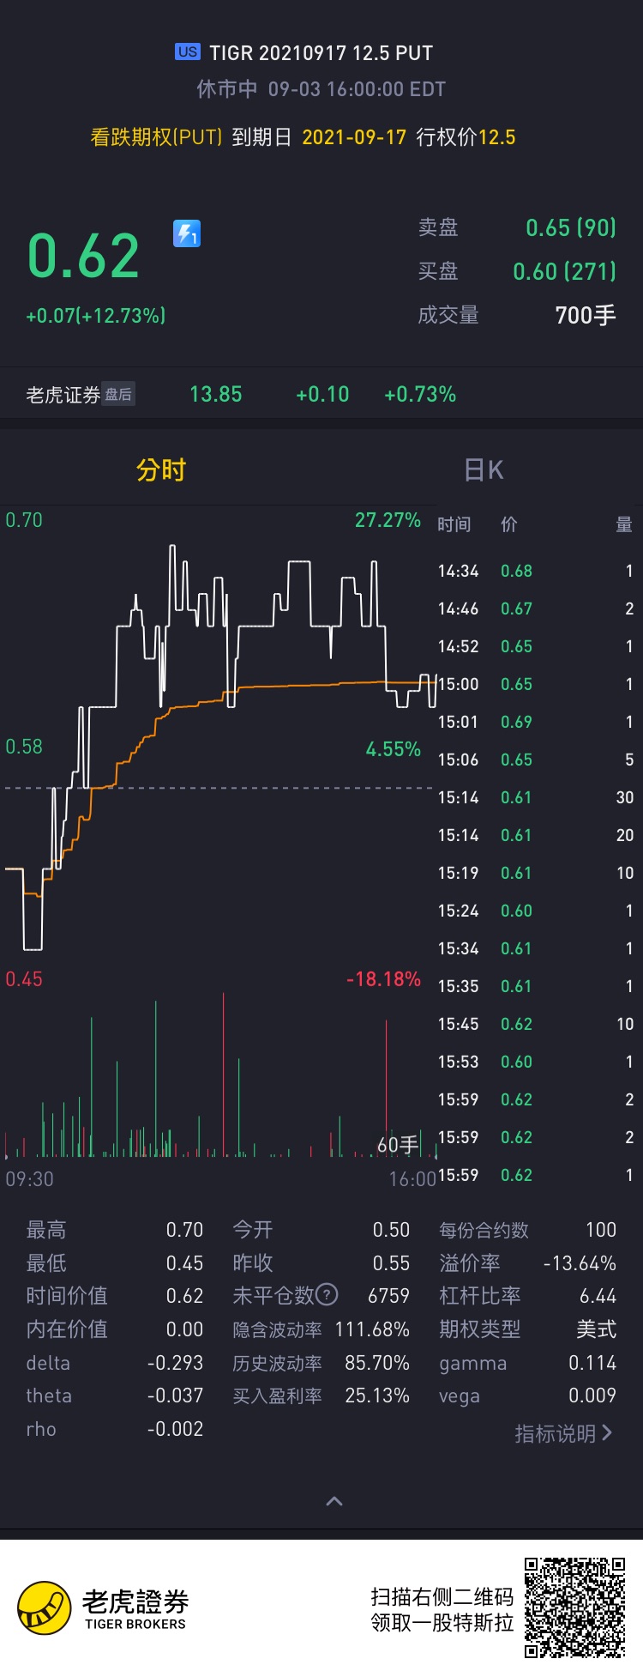Tap the theta value -0.037
Image resolution: width=643 pixels, height=1677 pixels.
[x=175, y=1395]
